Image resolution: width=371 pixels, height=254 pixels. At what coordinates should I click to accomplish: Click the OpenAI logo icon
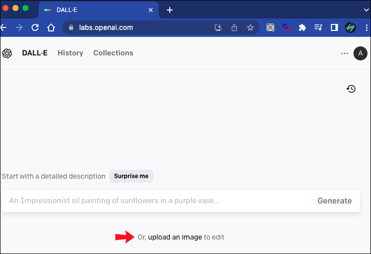click(7, 53)
